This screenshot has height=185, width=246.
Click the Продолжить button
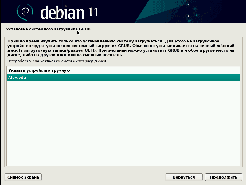(x=223, y=177)
